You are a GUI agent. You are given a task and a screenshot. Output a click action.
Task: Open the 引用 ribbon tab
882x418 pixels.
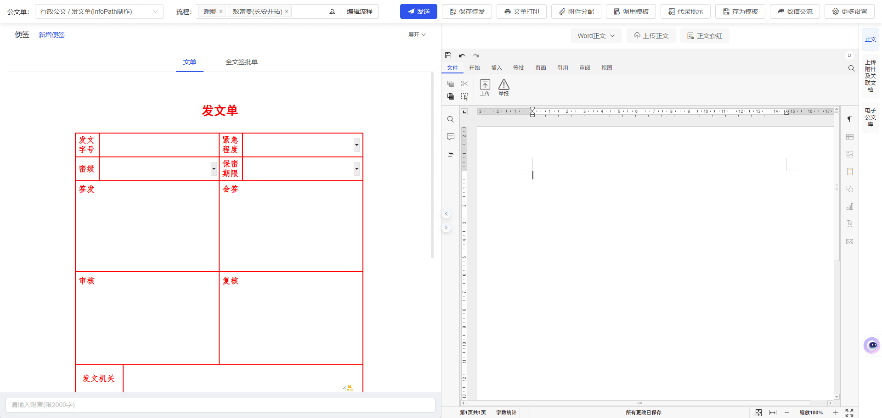click(563, 68)
